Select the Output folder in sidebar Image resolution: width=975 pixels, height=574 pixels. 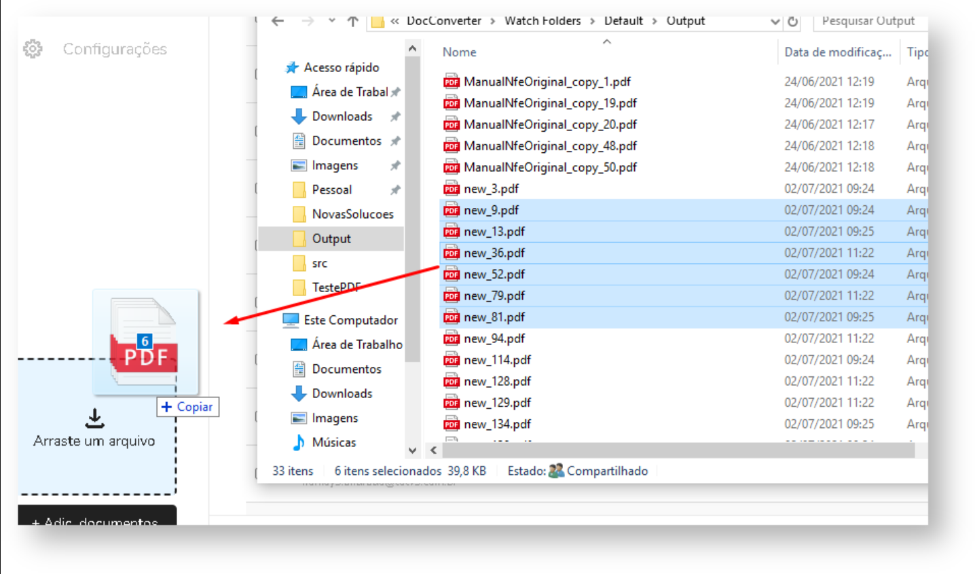click(x=331, y=238)
